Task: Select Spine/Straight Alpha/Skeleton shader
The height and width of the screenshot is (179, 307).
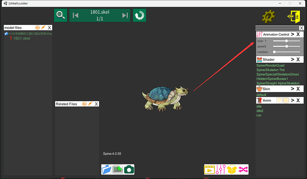Action: point(278,83)
